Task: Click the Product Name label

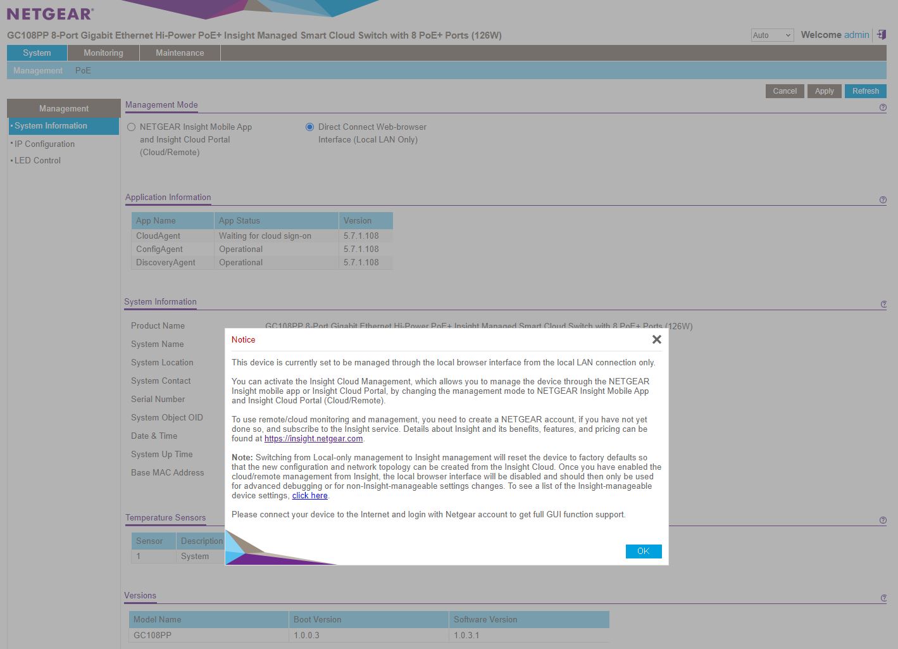Action: (x=158, y=325)
